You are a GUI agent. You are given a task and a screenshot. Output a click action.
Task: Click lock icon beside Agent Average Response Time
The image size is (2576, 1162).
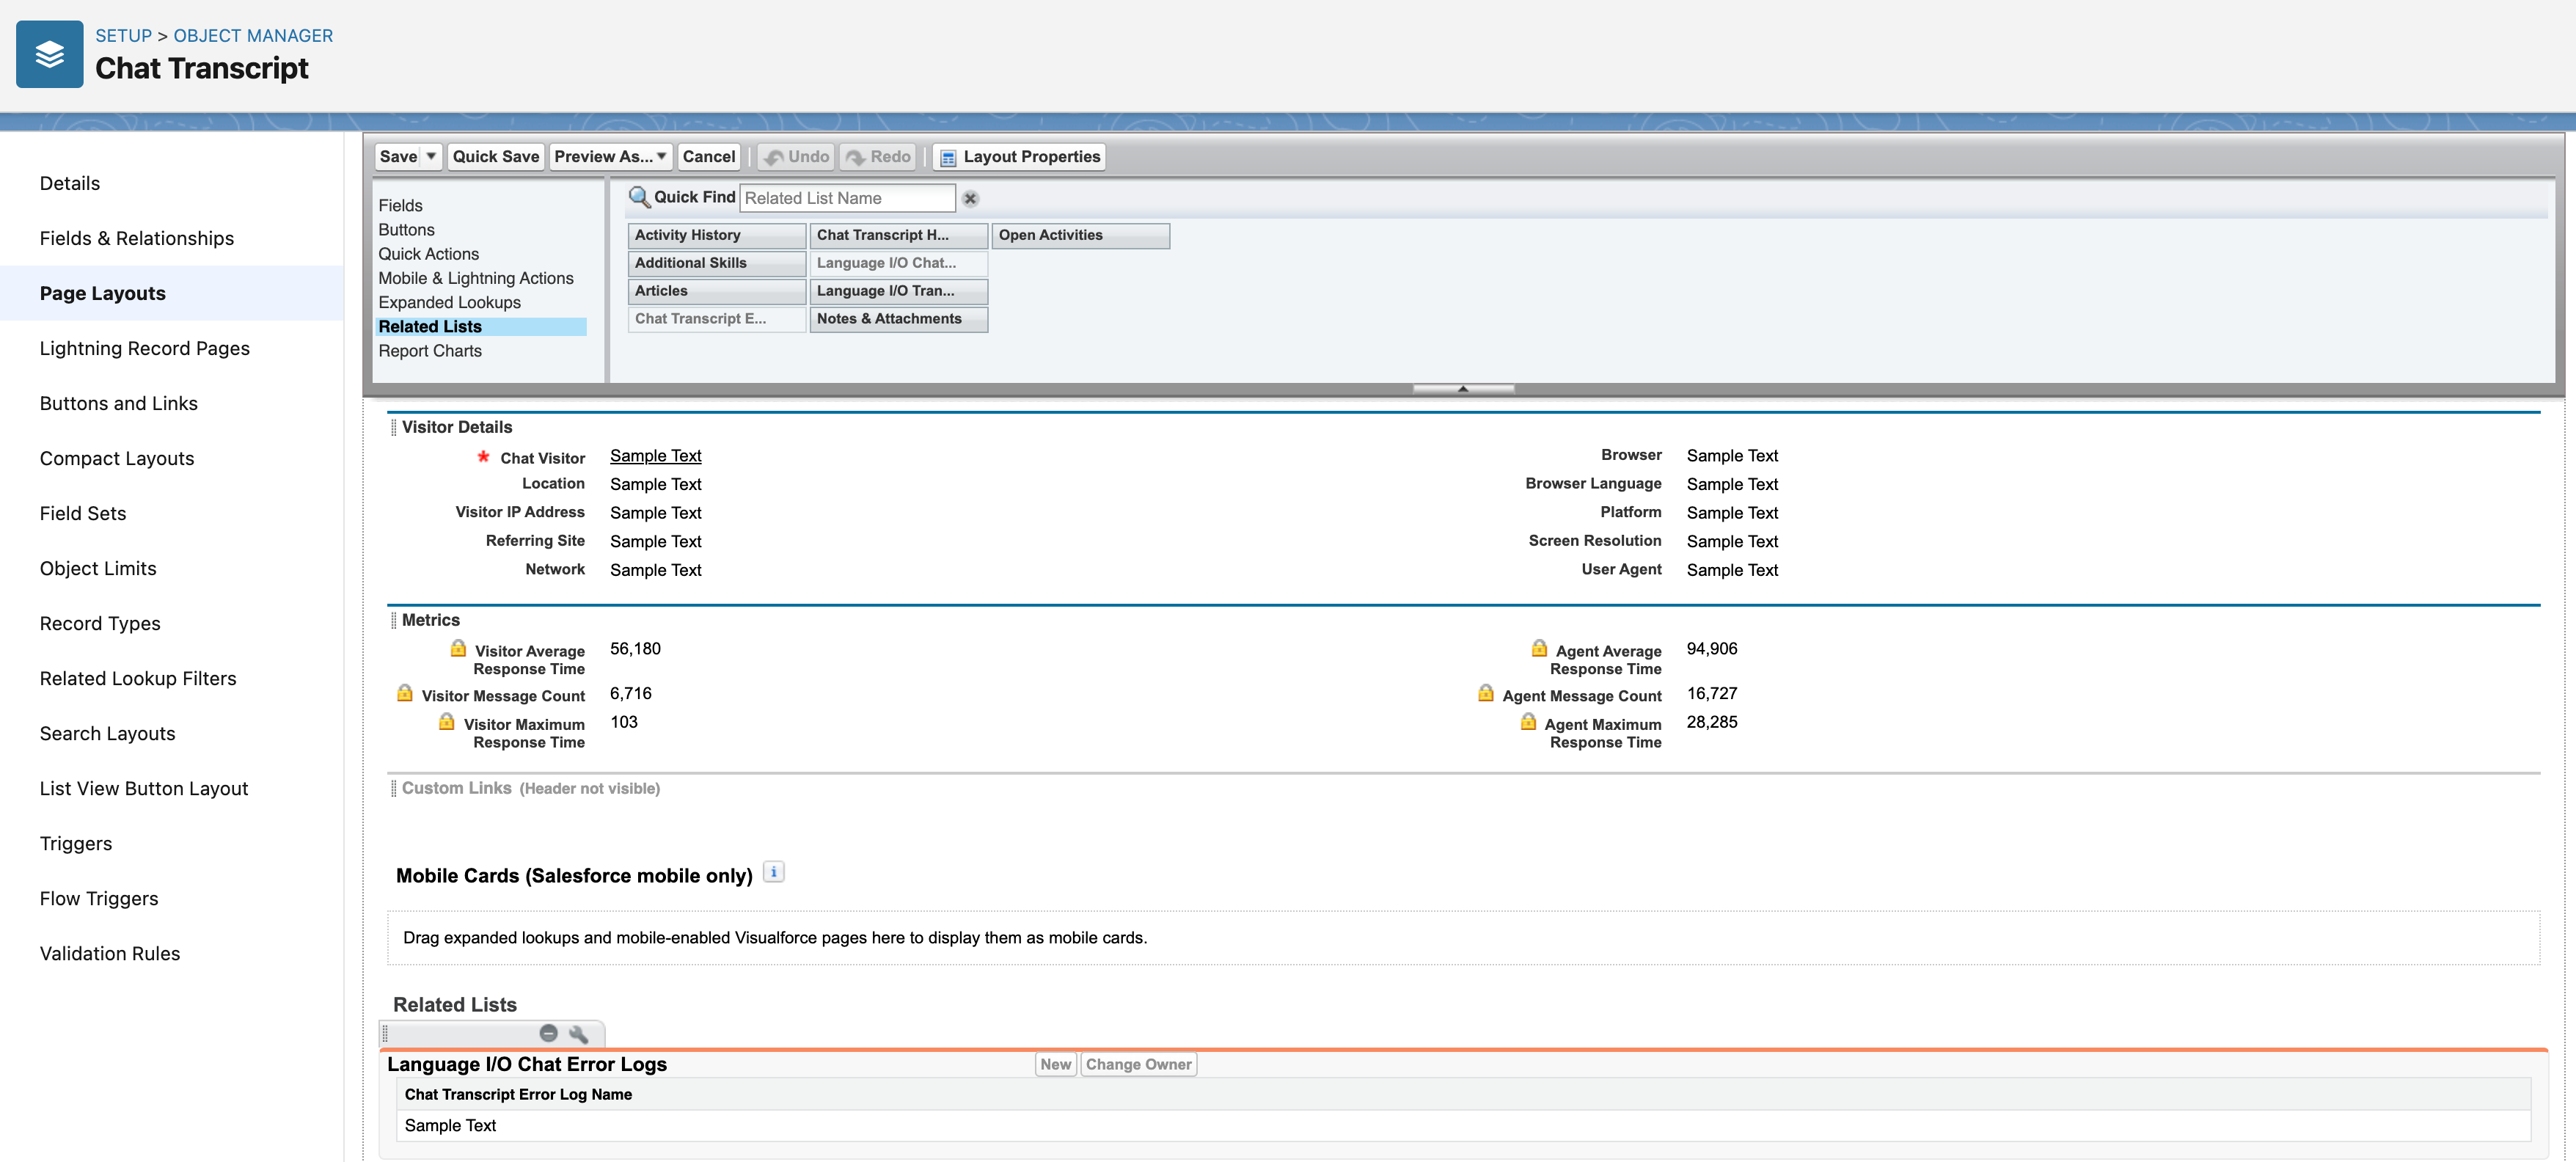tap(1539, 648)
